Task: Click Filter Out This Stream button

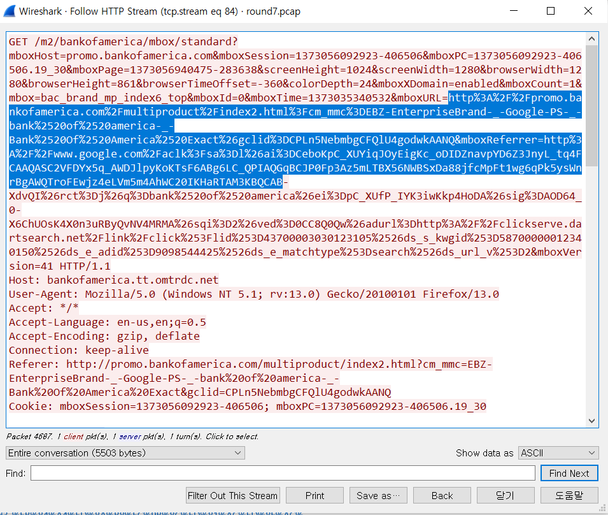Action: [x=232, y=496]
